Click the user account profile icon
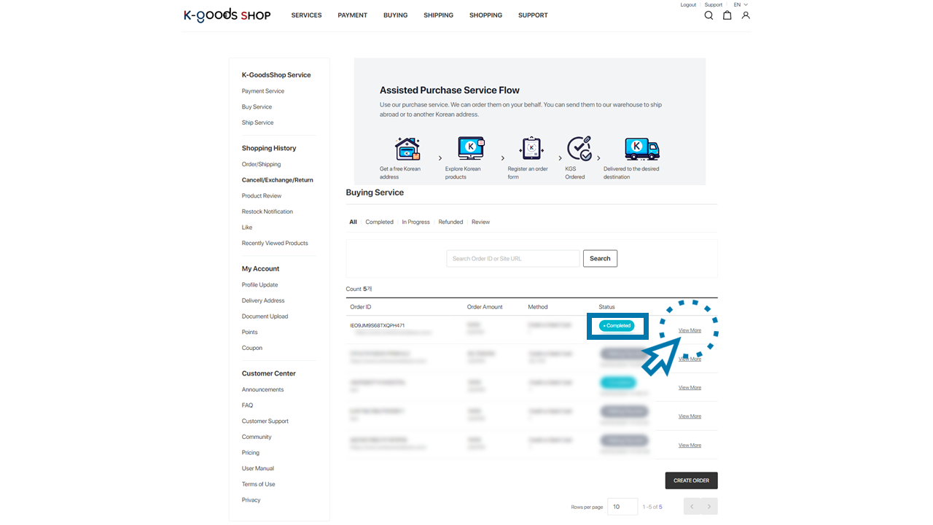Image resolution: width=933 pixels, height=525 pixels. point(746,15)
